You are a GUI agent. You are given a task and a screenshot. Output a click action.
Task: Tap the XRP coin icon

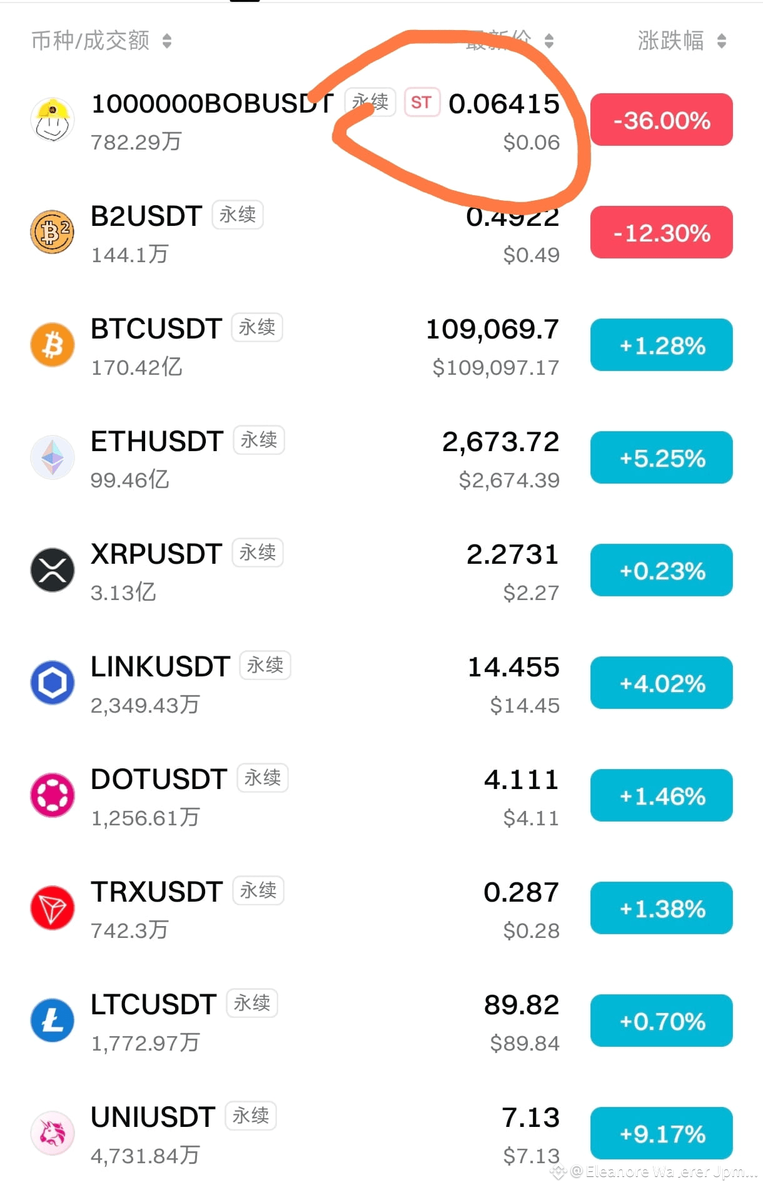[x=53, y=570]
